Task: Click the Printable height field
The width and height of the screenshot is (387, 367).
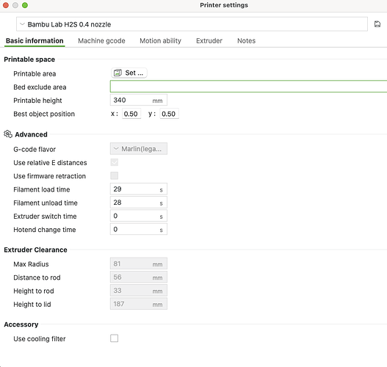Action: (x=139, y=100)
